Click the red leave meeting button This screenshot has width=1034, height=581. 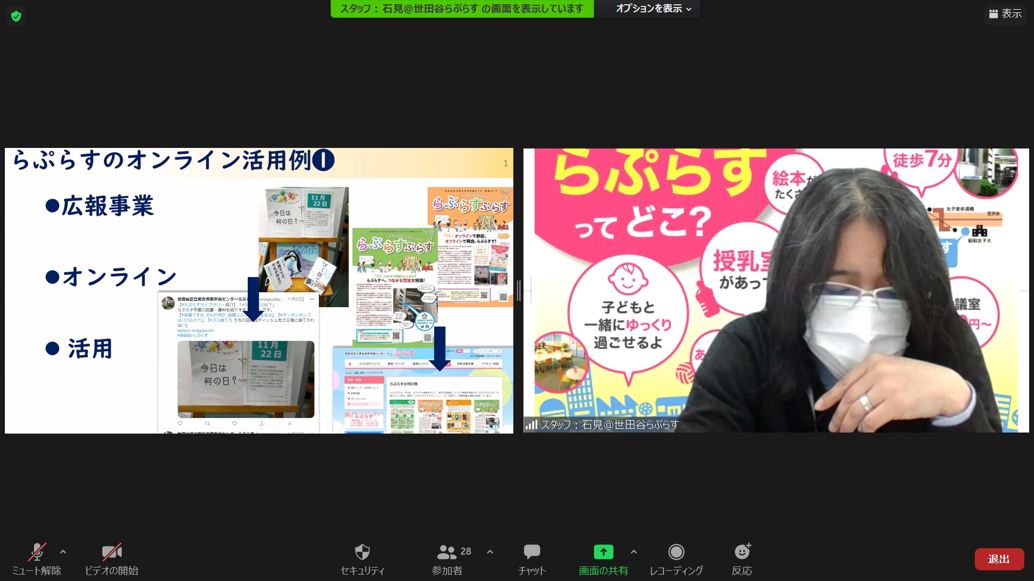pos(999,559)
